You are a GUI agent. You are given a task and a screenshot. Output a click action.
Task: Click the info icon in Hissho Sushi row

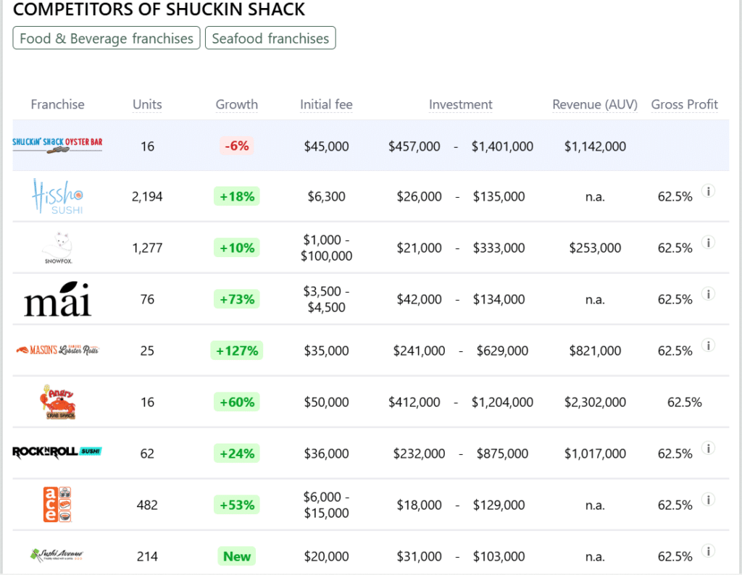[x=708, y=191]
